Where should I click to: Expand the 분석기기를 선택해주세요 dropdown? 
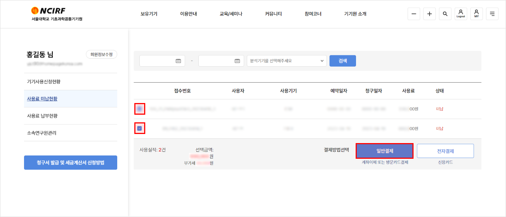[286, 61]
